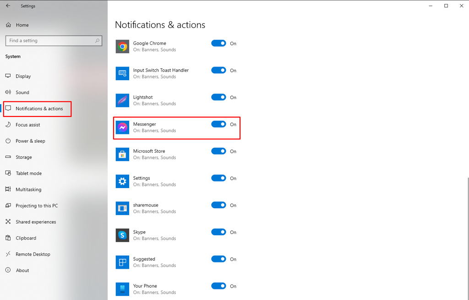
Task: Select Notifications & actions in sidebar
Action: 54,109
